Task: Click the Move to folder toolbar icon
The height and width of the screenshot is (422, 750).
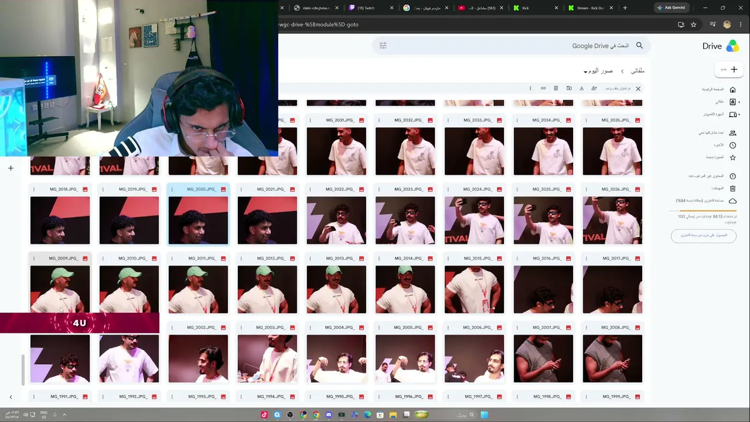Action: coord(569,89)
